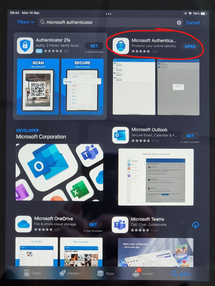Tap the battery indicator in status bar
The width and height of the screenshot is (215, 286).
[x=204, y=13]
